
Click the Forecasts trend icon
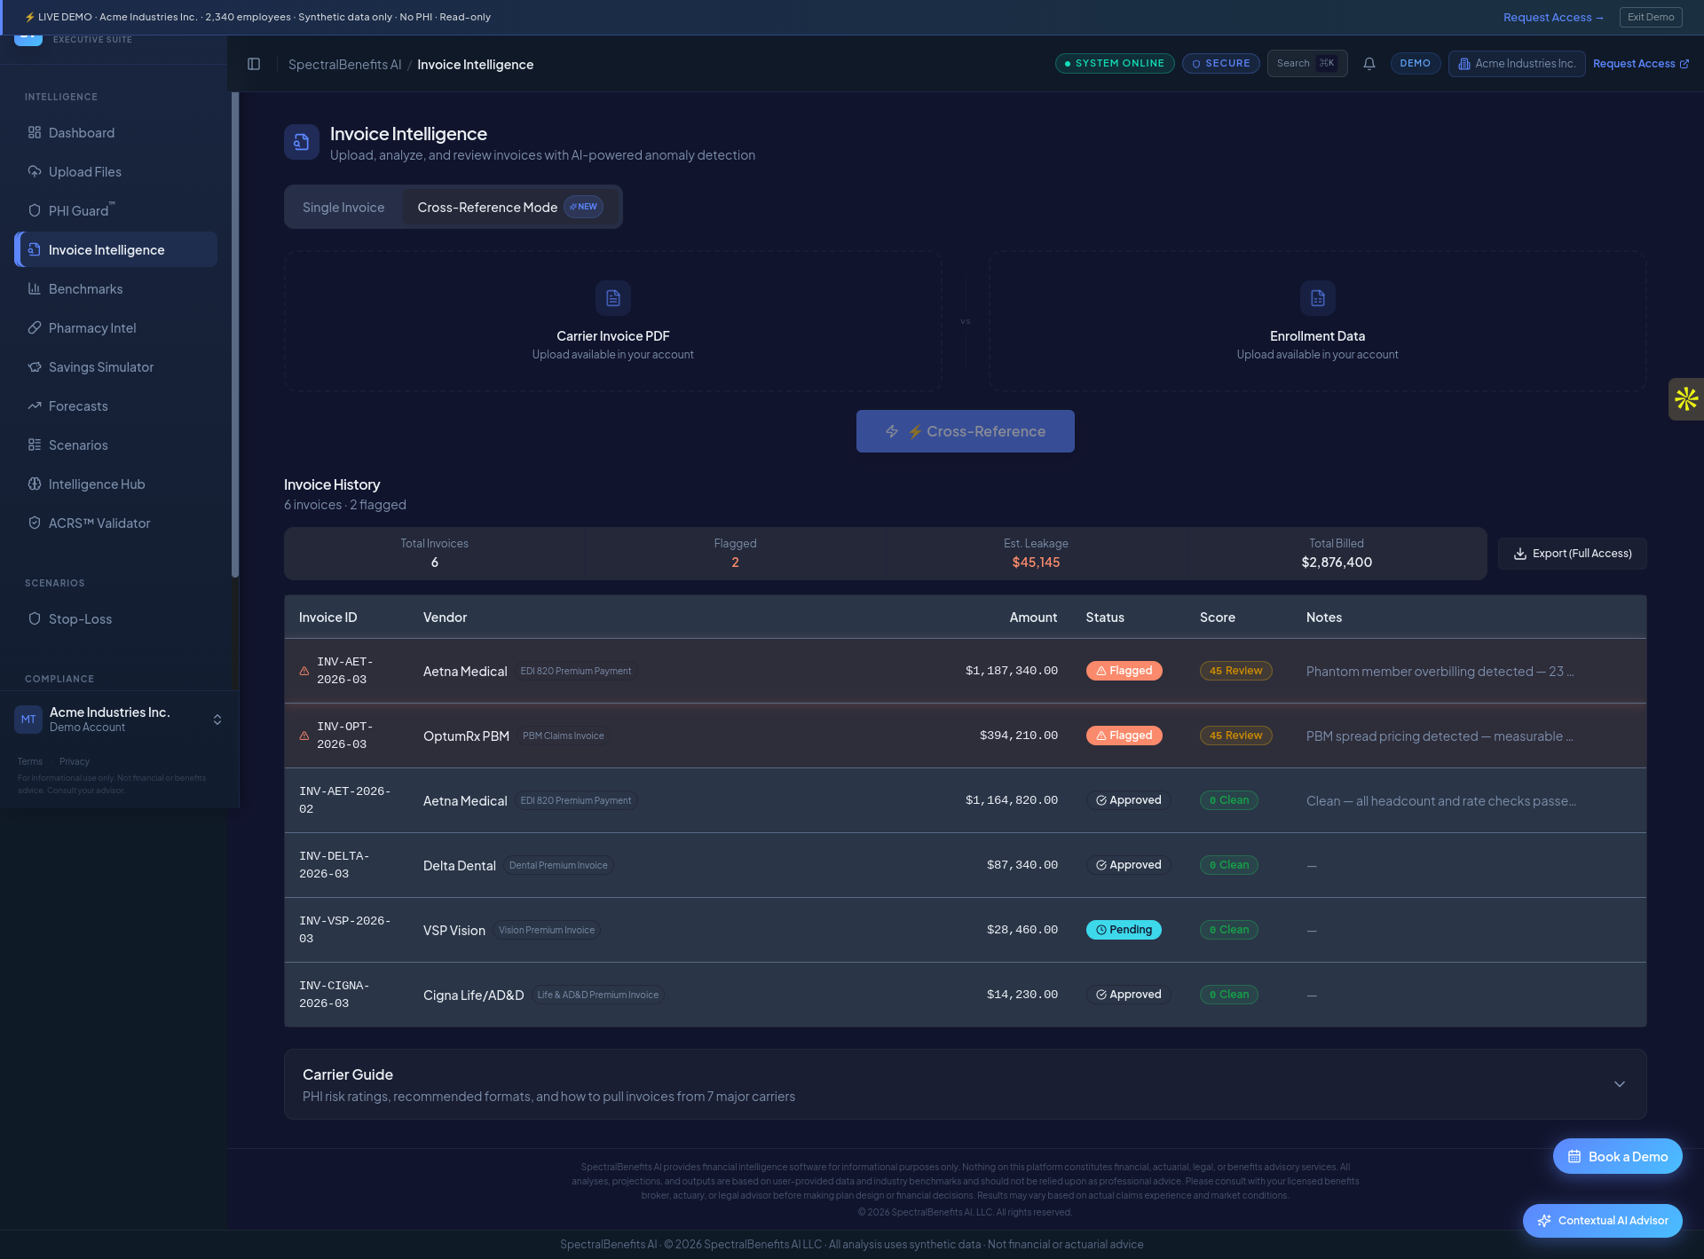[35, 405]
